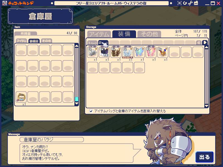Image resolution: width=223 pixels, height=167 pixels.
Task: Select the pink butterfly wings item
Action: pyautogui.click(x=151, y=52)
